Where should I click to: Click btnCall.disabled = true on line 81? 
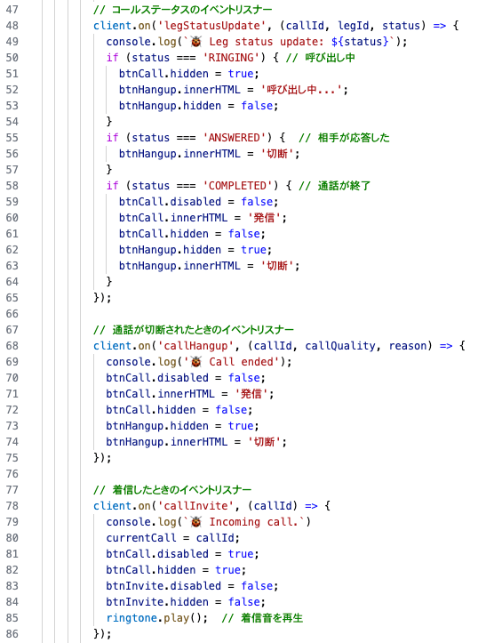182,553
